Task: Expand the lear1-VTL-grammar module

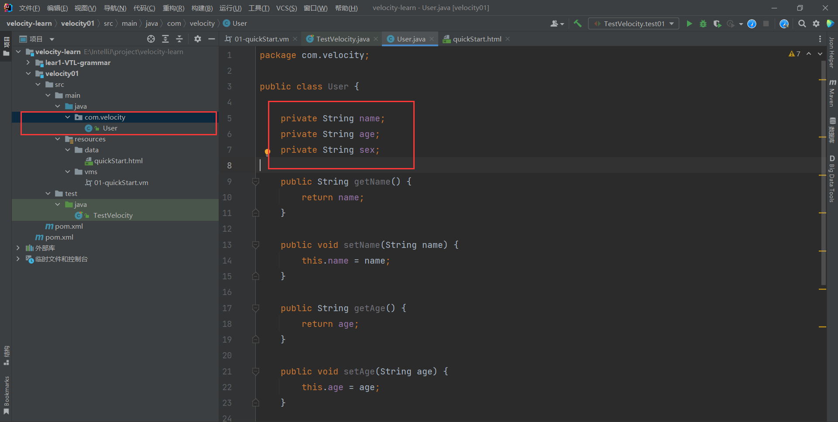Action: click(x=28, y=62)
